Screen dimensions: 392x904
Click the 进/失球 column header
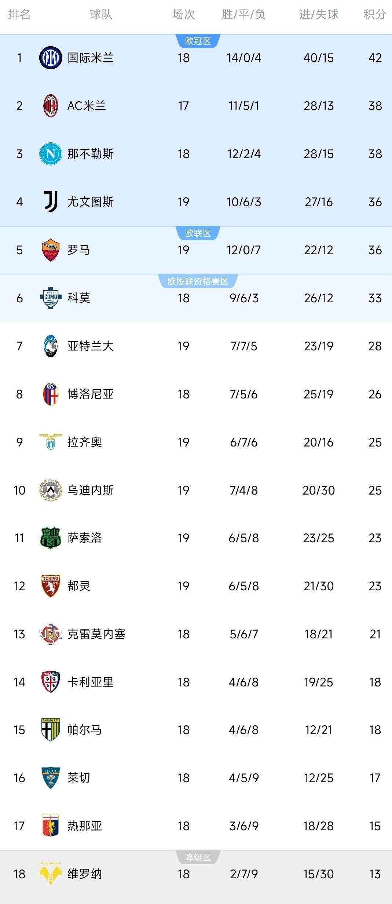[319, 15]
